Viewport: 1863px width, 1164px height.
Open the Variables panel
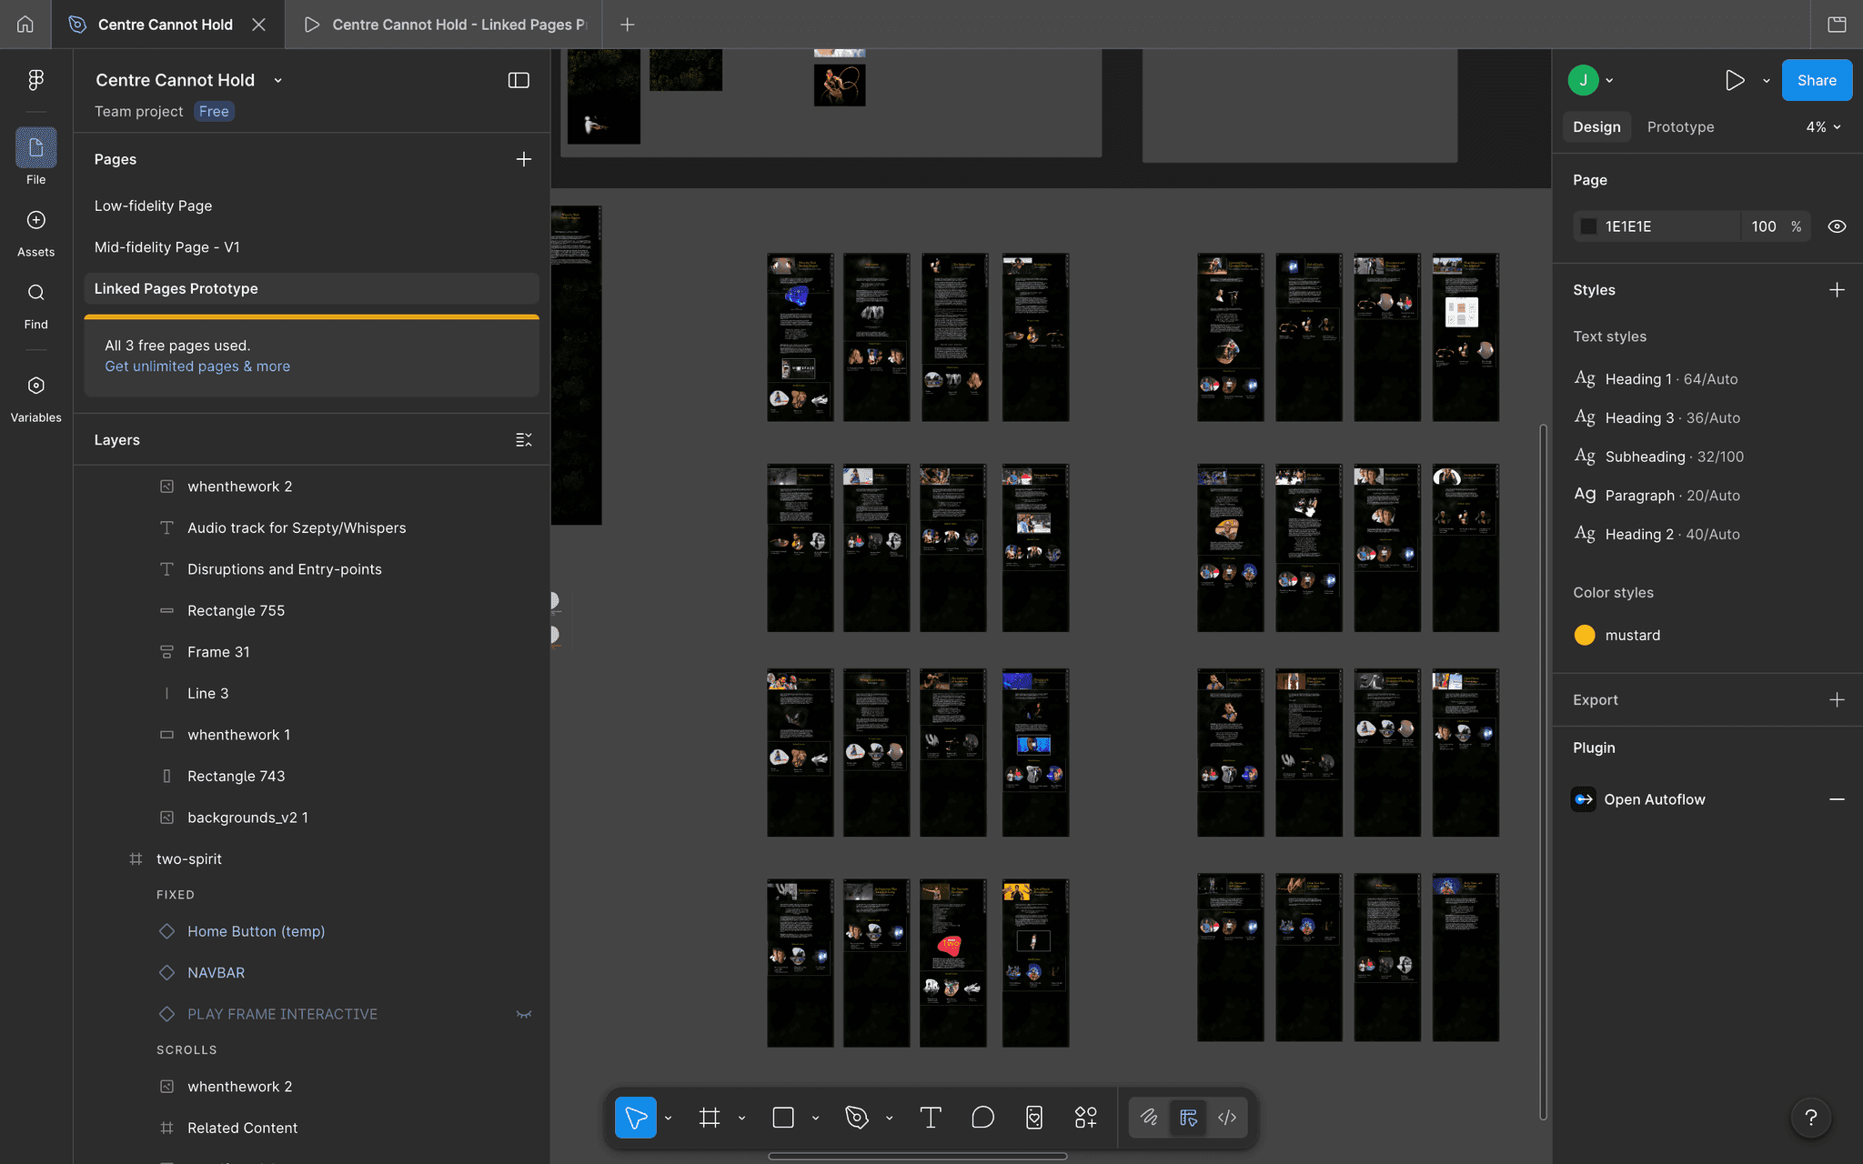35,398
